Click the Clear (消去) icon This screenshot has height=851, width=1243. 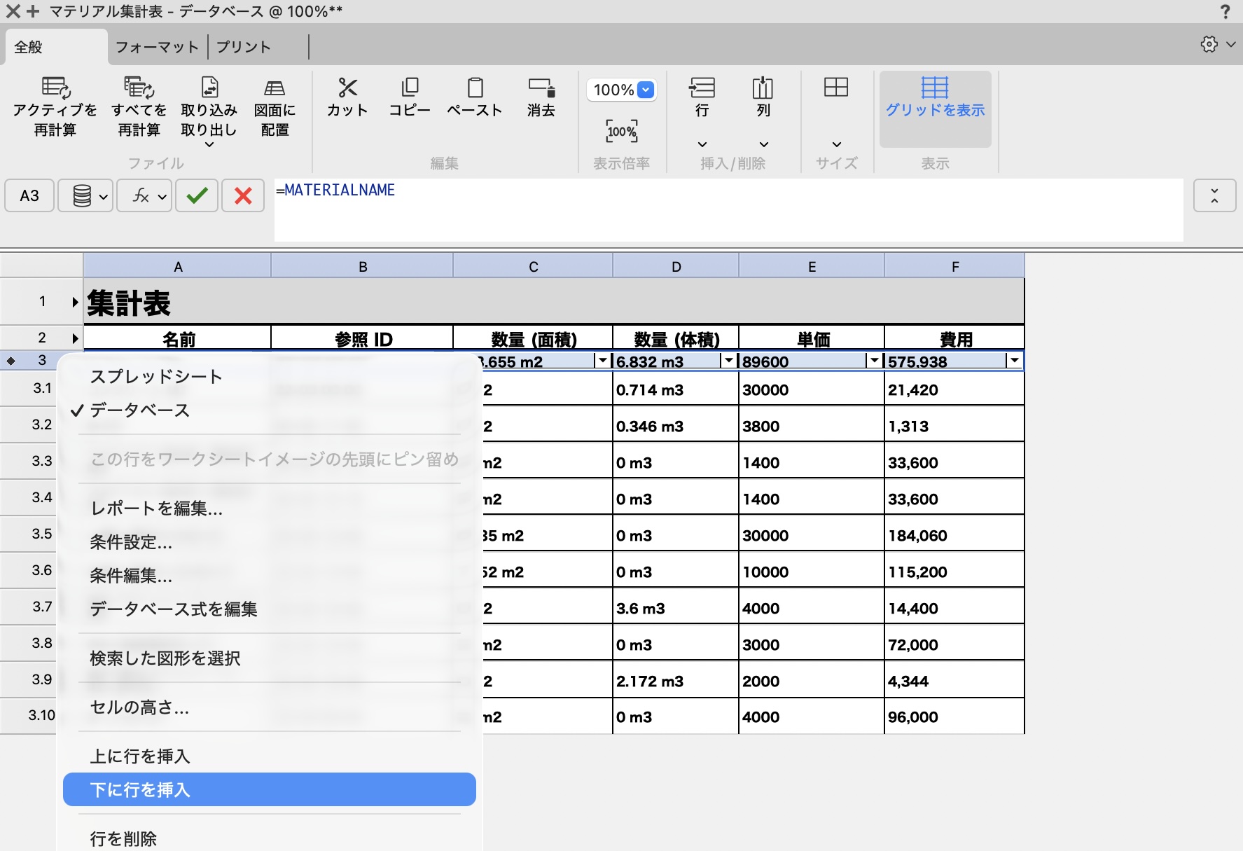(x=541, y=88)
